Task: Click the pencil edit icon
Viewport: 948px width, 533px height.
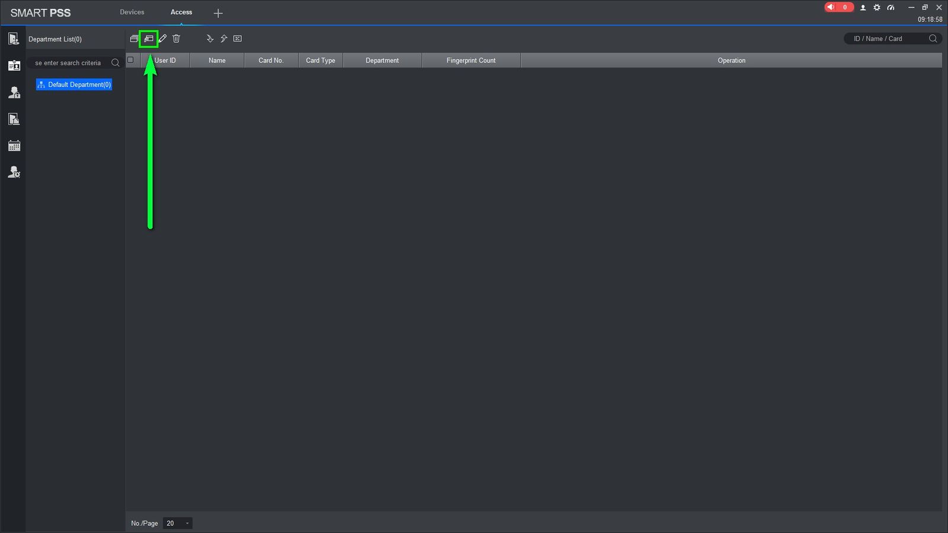Action: [162, 38]
